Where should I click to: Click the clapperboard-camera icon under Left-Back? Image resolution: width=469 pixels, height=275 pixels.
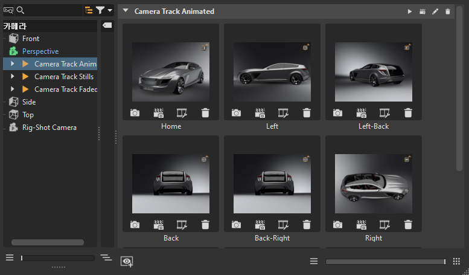(x=362, y=113)
